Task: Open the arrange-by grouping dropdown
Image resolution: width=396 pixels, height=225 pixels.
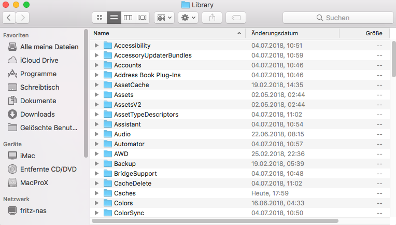Action: pos(164,18)
